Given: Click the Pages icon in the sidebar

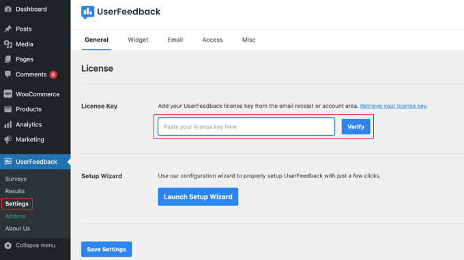Looking at the screenshot, I should pyautogui.click(x=8, y=59).
